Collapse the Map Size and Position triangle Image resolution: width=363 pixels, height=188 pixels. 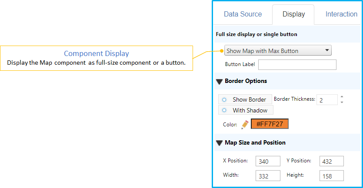219,143
